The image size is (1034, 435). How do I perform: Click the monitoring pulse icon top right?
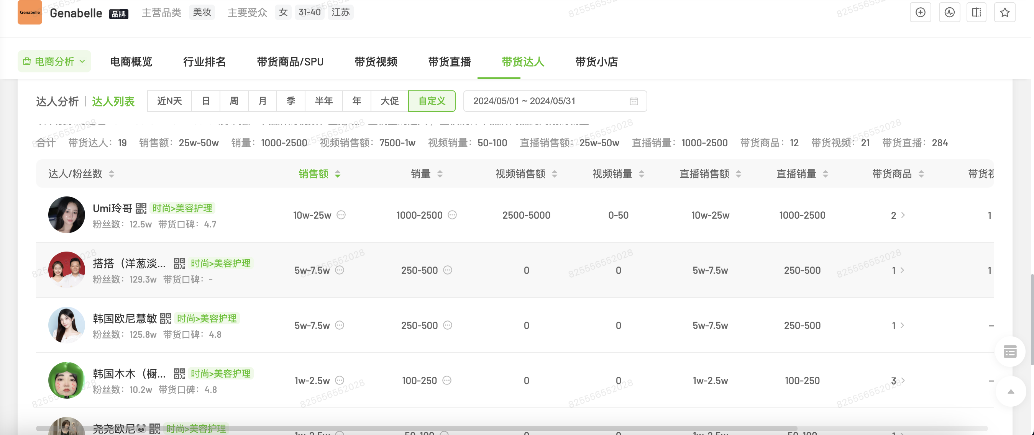click(x=949, y=12)
